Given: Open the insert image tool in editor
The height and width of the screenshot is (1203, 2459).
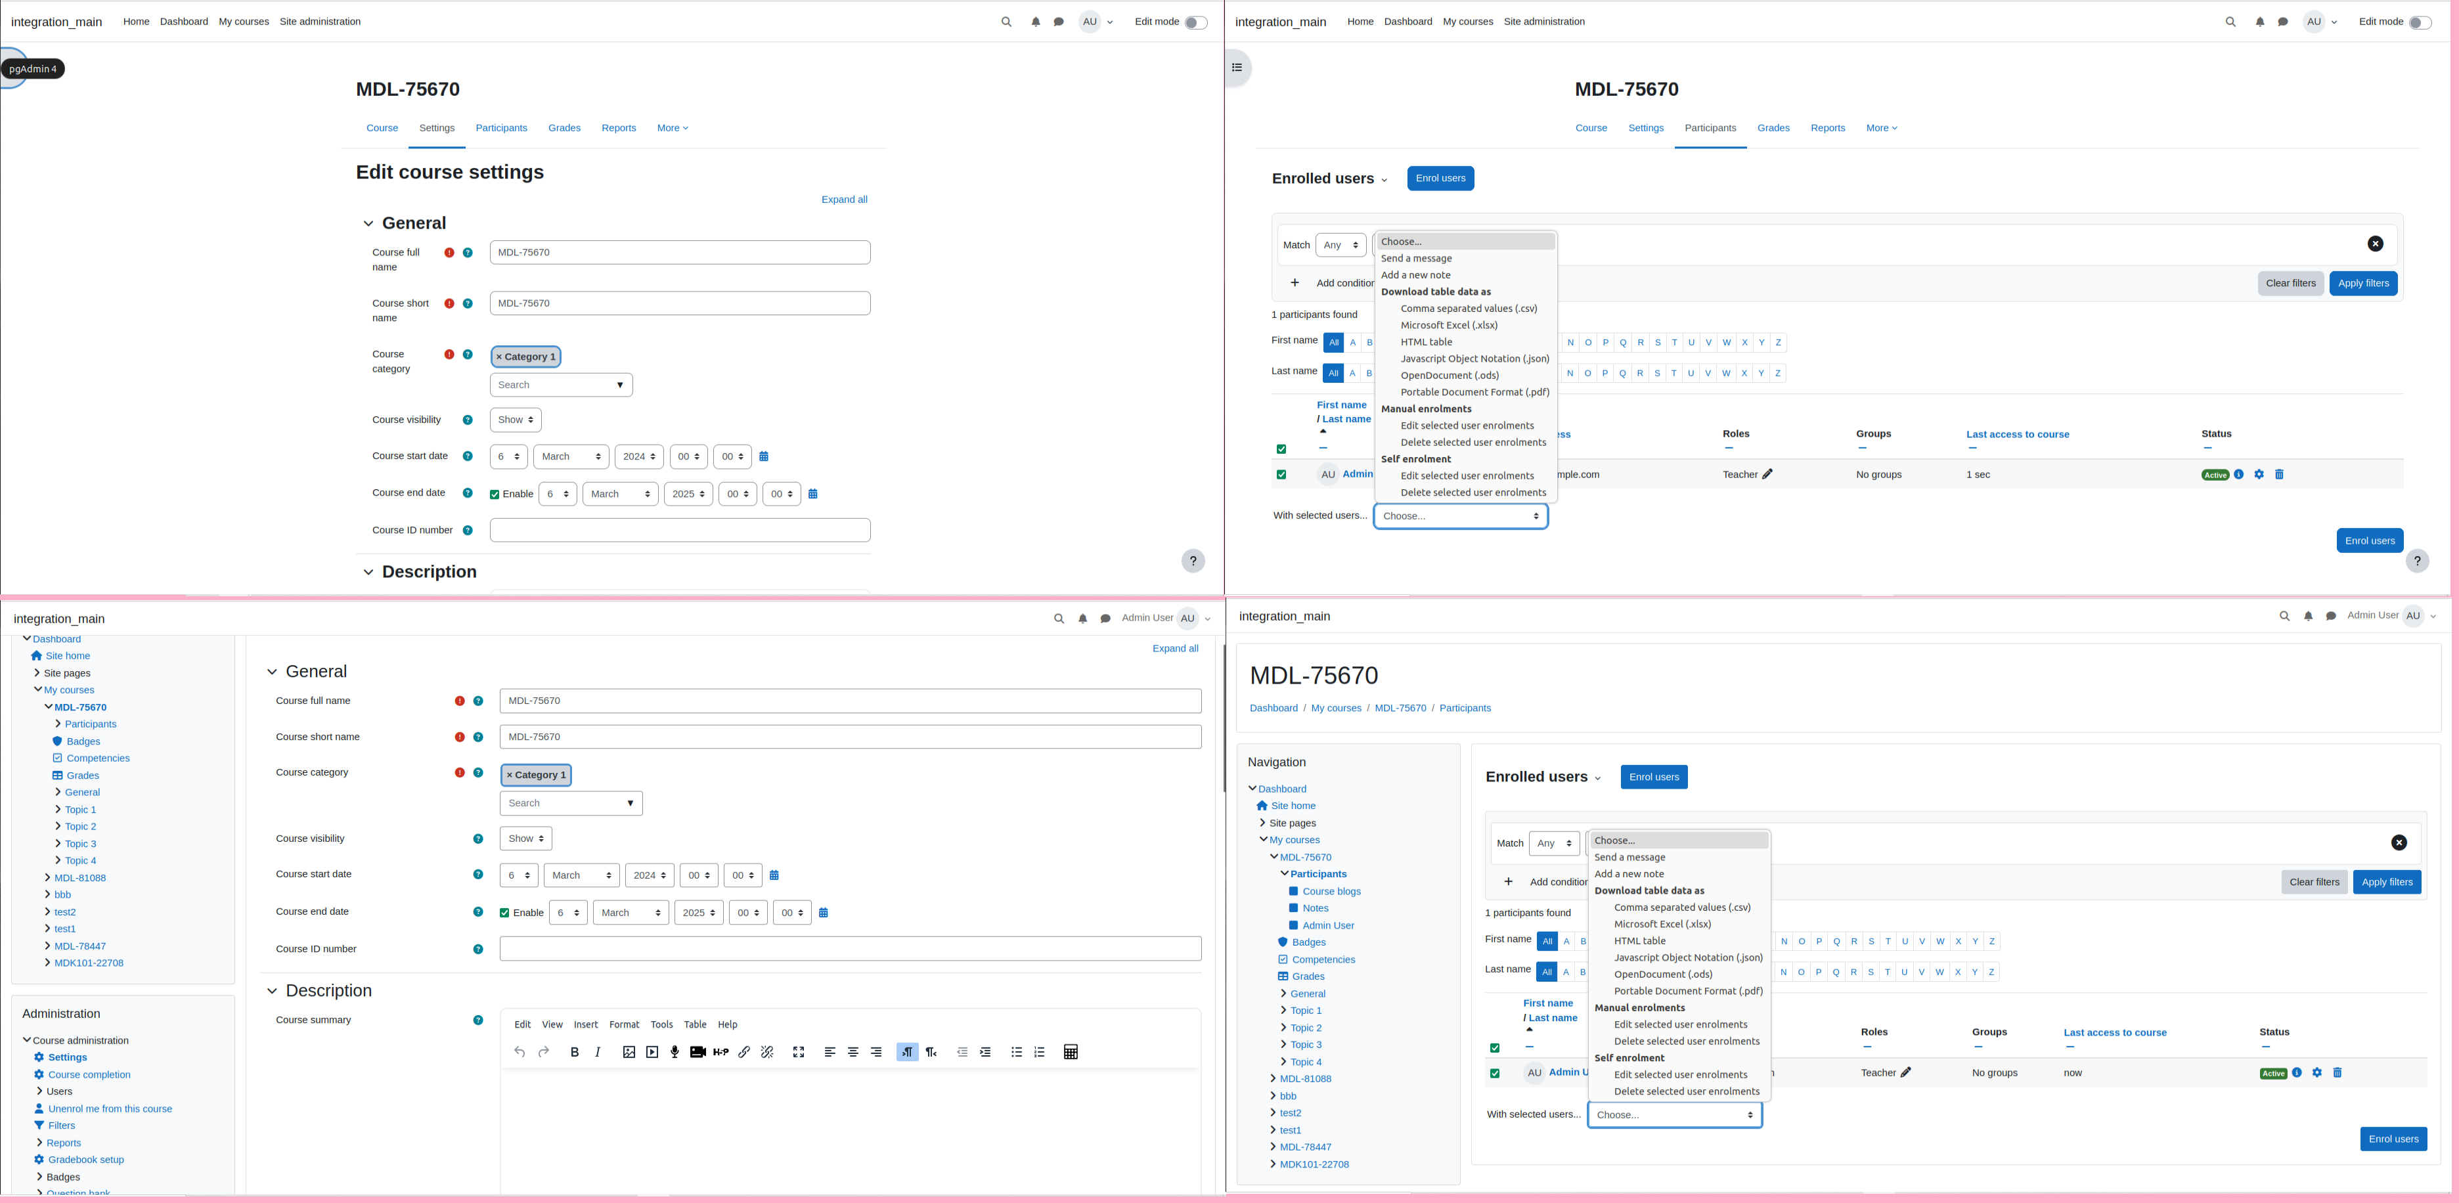Looking at the screenshot, I should coord(629,1052).
